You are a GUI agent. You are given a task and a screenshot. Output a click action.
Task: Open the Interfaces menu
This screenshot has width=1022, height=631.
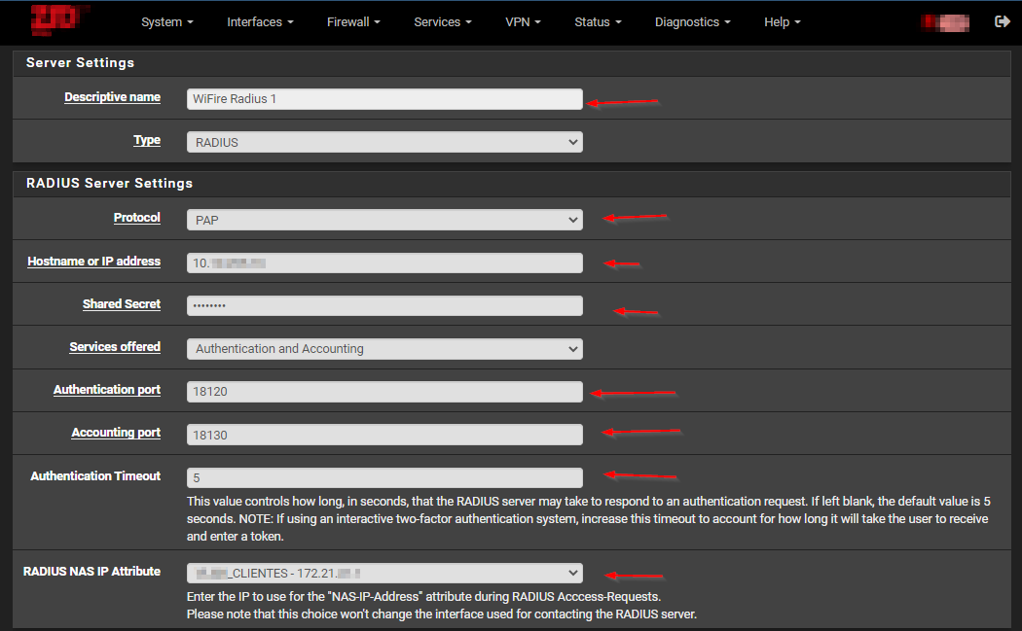click(260, 22)
